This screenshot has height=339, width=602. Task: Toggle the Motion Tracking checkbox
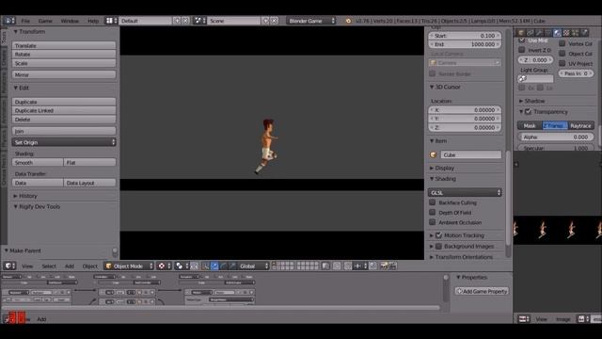[439, 235]
